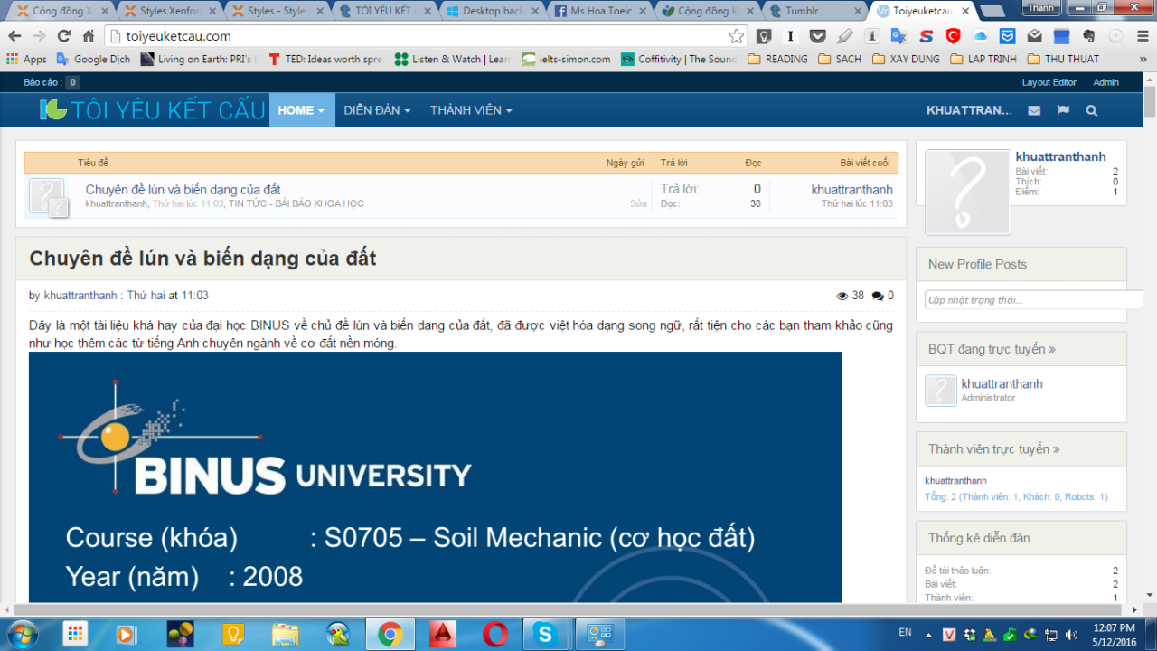This screenshot has height=651, width=1157.
Task: Click the search magnifier icon in the navbar
Action: pos(1092,110)
